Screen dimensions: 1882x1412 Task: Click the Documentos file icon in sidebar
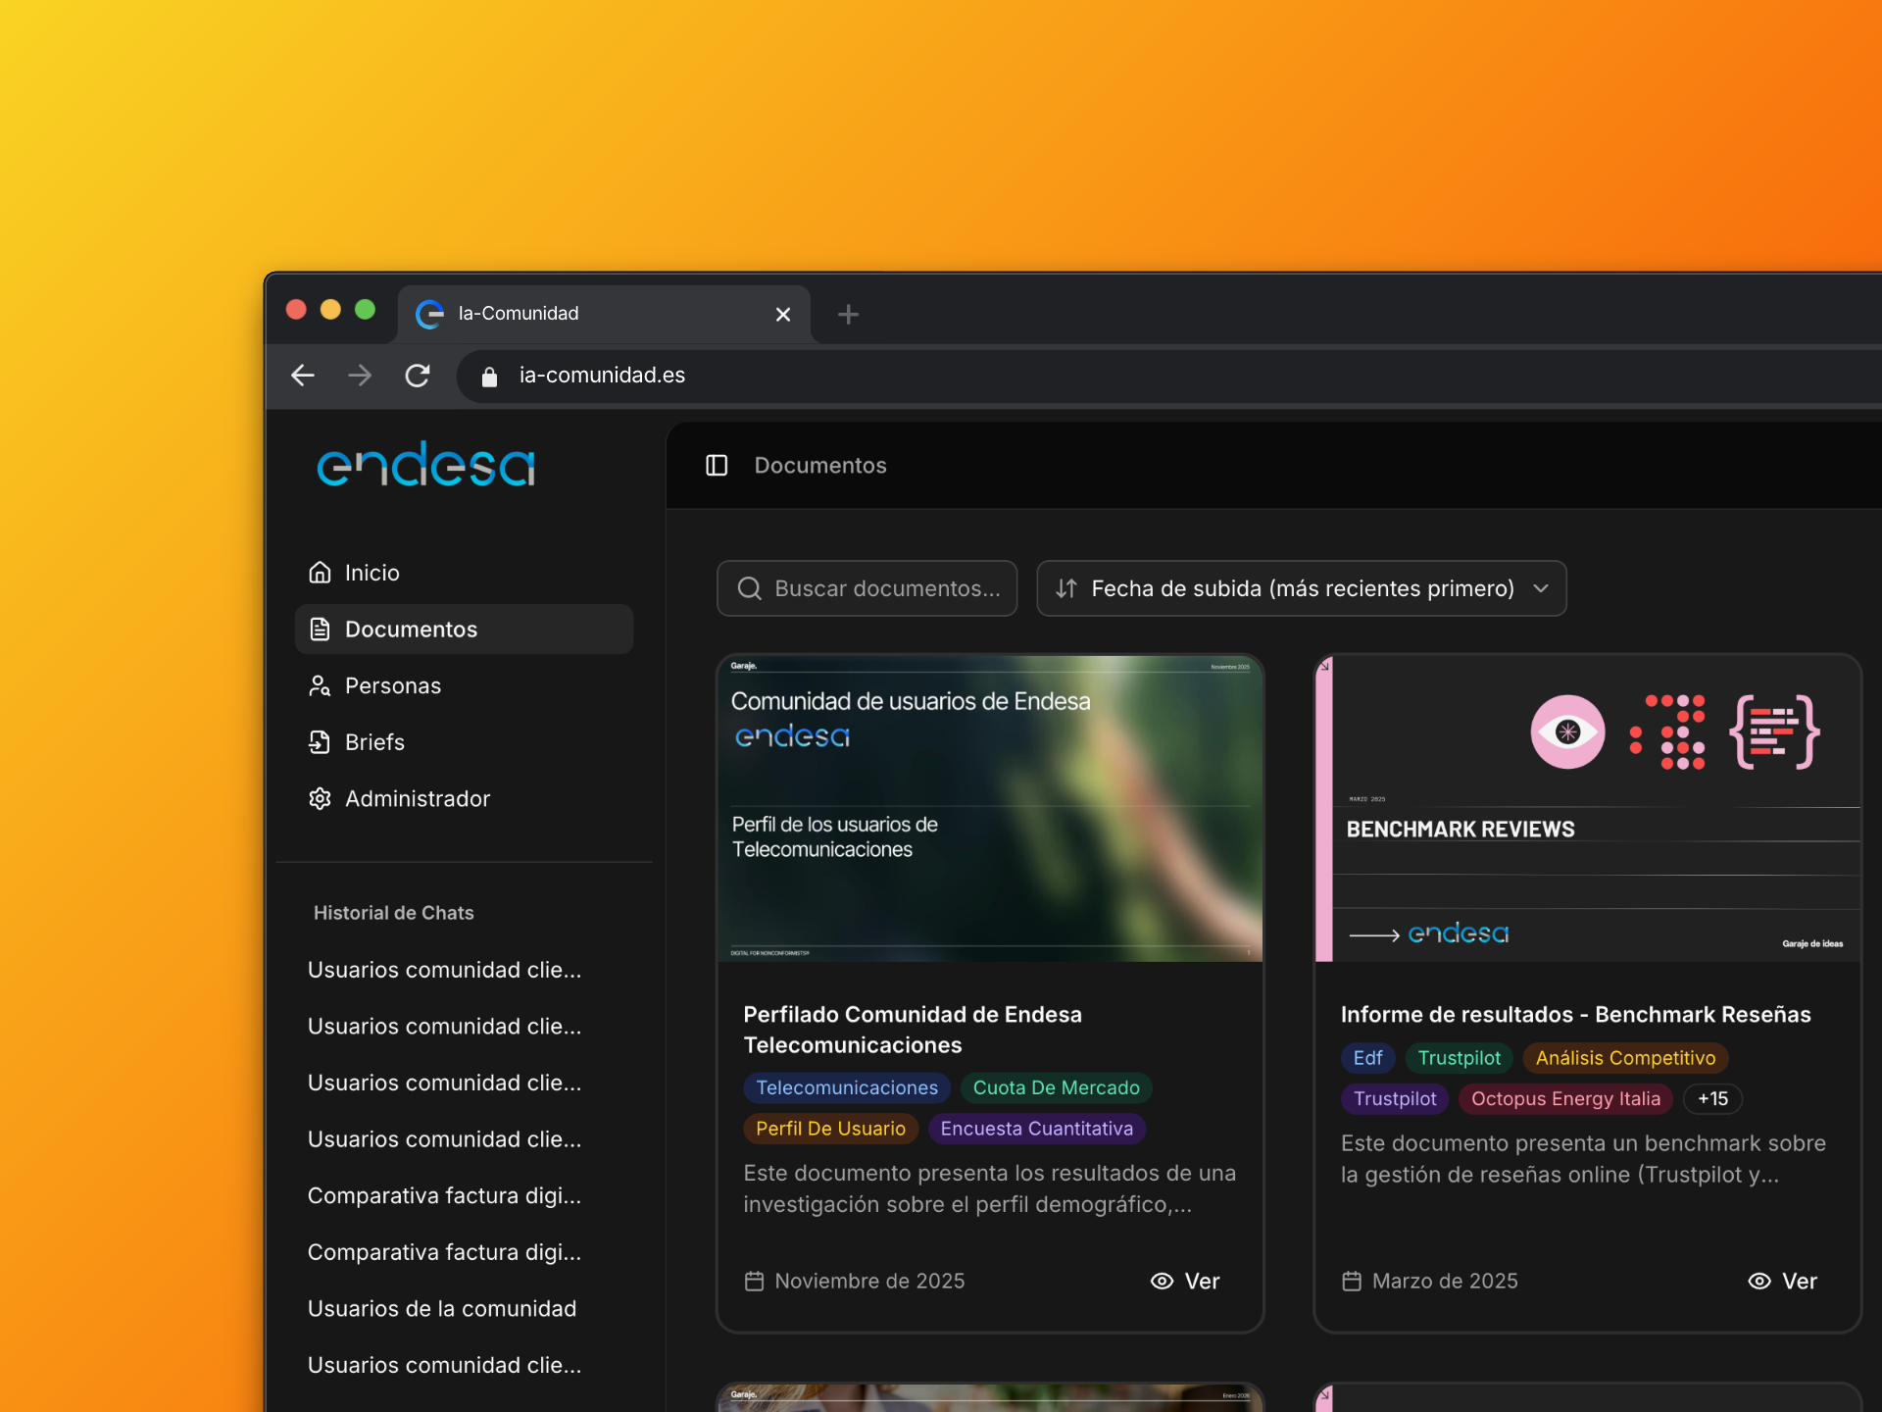click(x=320, y=629)
